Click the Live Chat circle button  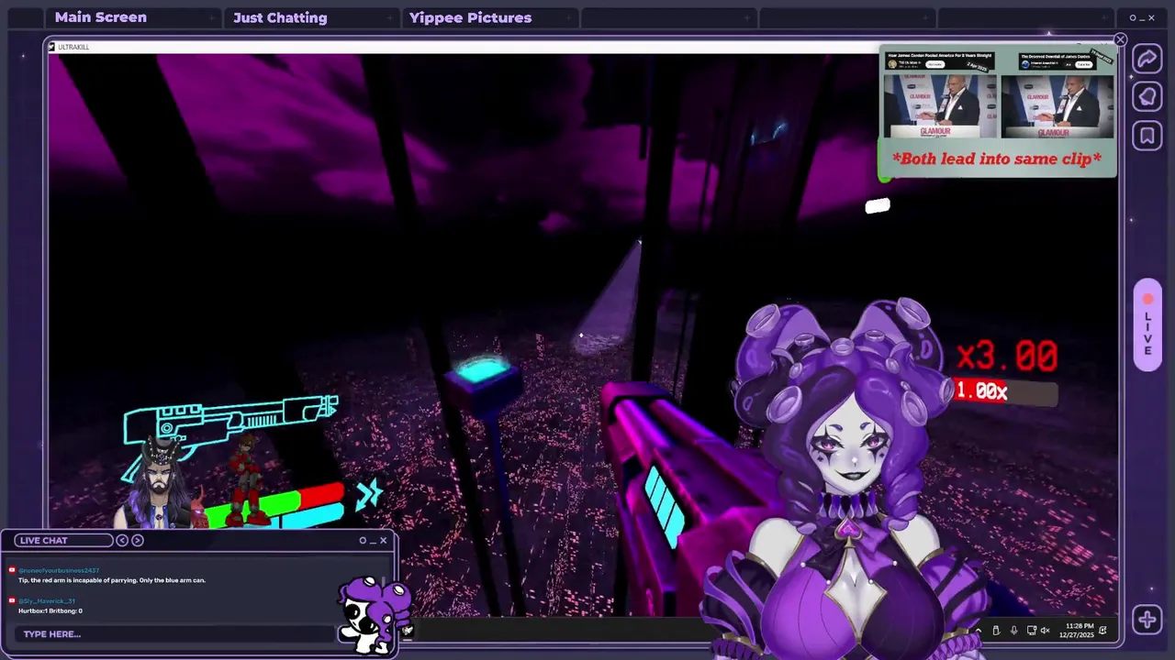(363, 540)
